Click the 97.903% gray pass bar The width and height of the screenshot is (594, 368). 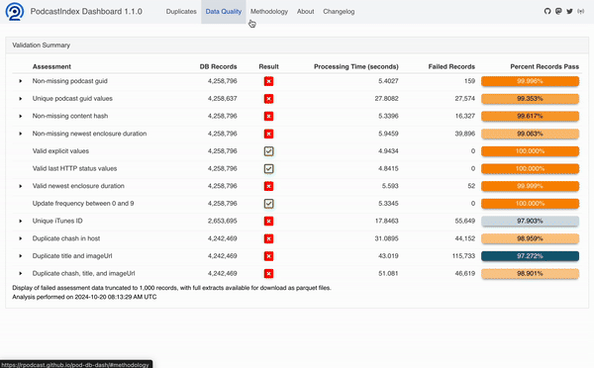[x=530, y=221]
